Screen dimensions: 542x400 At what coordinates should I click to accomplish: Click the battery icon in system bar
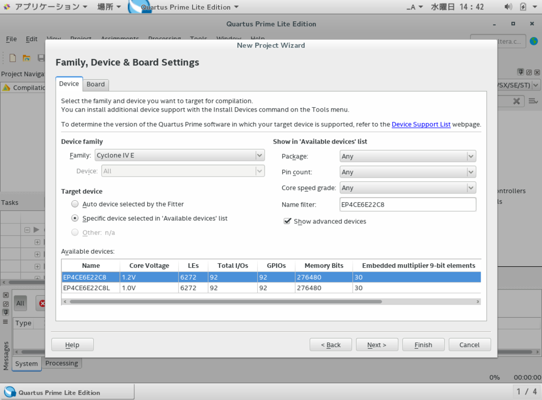pos(523,7)
